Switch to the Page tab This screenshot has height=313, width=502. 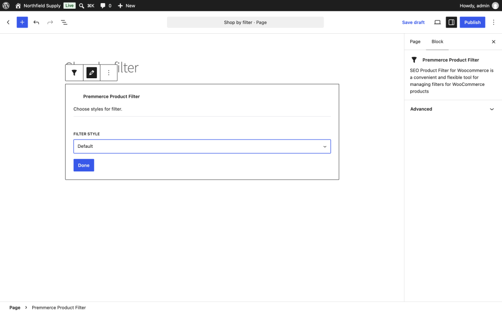click(x=415, y=41)
